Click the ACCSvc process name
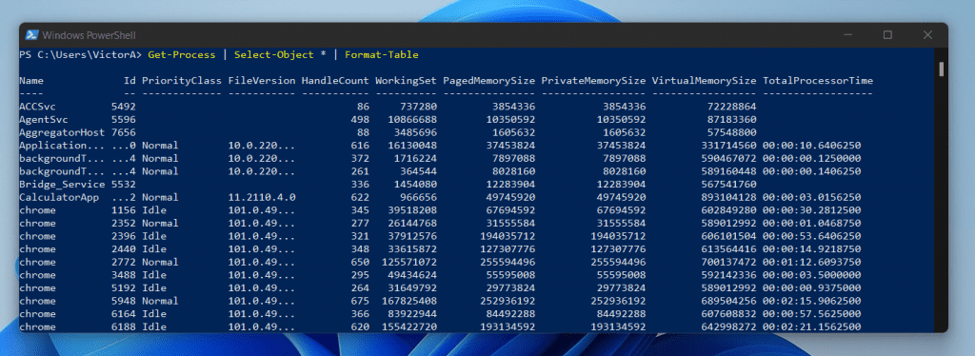 (x=37, y=107)
